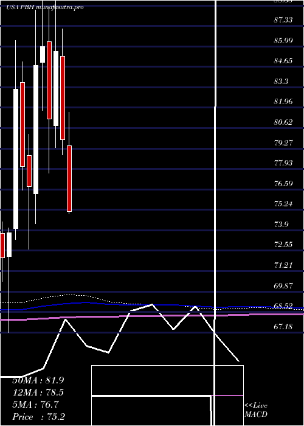Click the 83.3 price axis label
This screenshot has width=304, height=426.
click(282, 81)
